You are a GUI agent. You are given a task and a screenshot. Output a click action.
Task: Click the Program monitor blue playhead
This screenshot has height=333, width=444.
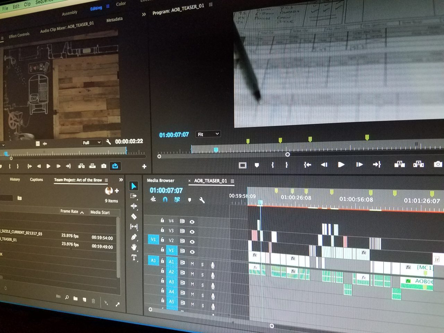click(216, 150)
